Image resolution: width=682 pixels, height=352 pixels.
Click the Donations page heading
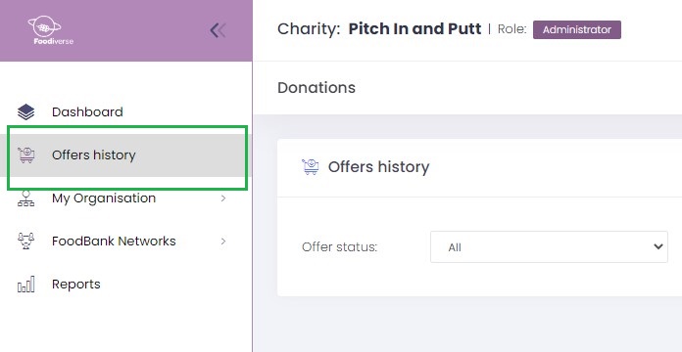click(x=317, y=88)
